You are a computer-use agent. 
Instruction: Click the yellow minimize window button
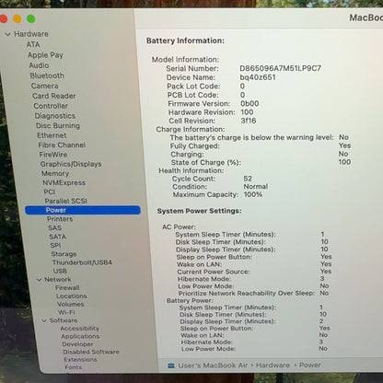pyautogui.click(x=17, y=19)
